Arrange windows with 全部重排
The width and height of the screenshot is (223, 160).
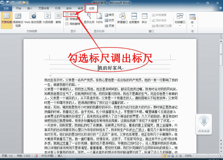(134, 18)
